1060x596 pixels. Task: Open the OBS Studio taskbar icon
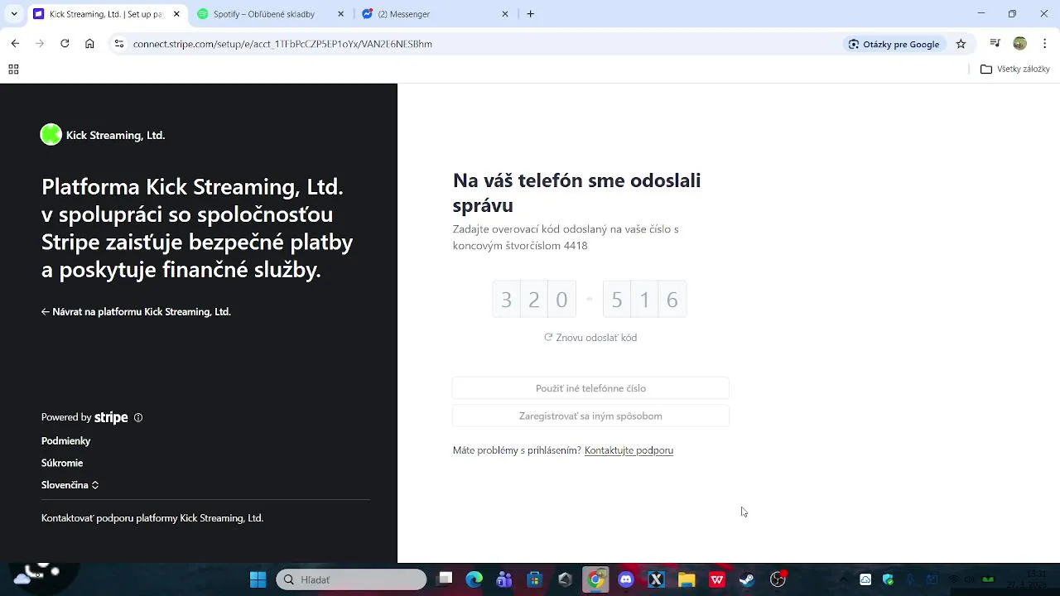778,579
